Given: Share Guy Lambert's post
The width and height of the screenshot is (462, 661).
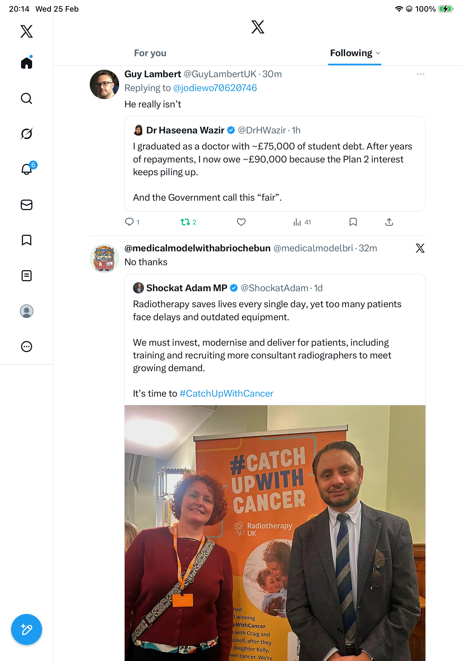Looking at the screenshot, I should click(x=389, y=222).
